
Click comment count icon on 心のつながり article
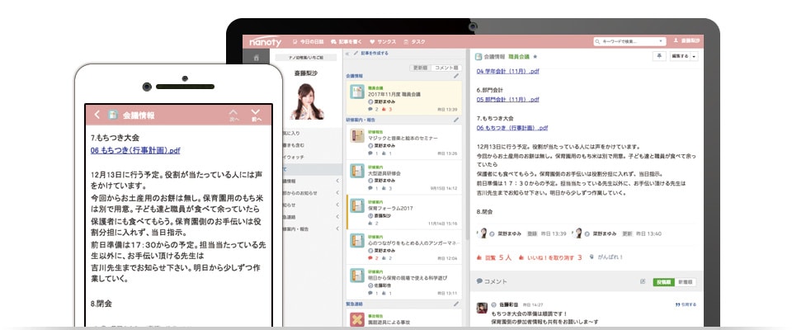pos(370,258)
